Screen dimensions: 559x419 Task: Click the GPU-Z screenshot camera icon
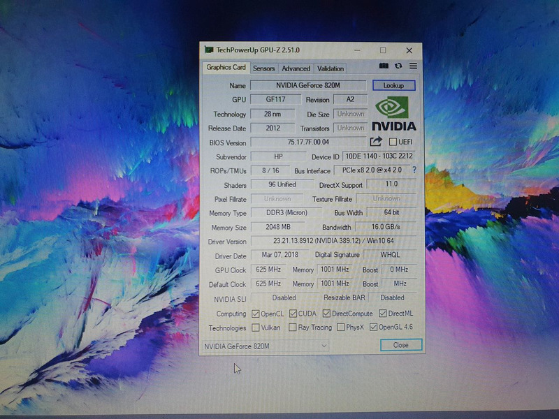(384, 66)
